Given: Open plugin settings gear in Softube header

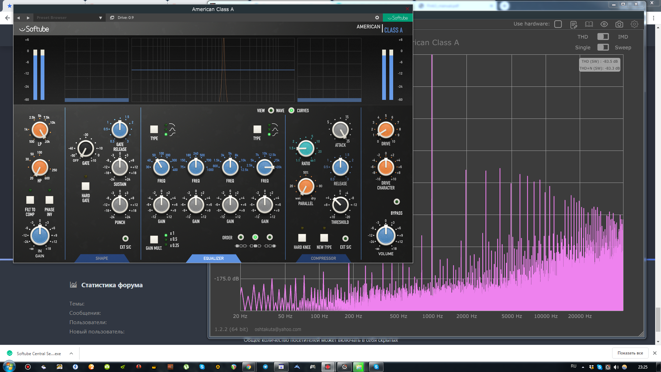Looking at the screenshot, I should click(377, 18).
